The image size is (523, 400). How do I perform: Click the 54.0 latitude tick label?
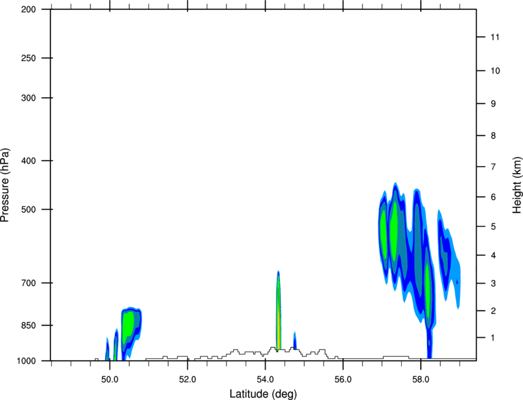point(265,380)
